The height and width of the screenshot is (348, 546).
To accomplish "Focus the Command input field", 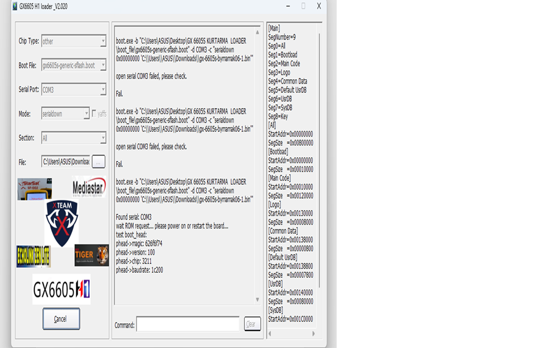I will click(x=188, y=324).
